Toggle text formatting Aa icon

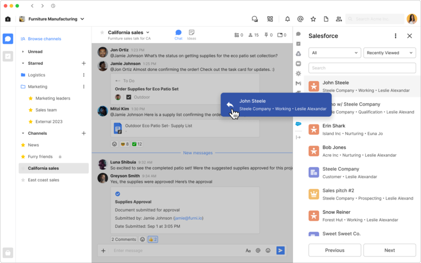[248, 251]
